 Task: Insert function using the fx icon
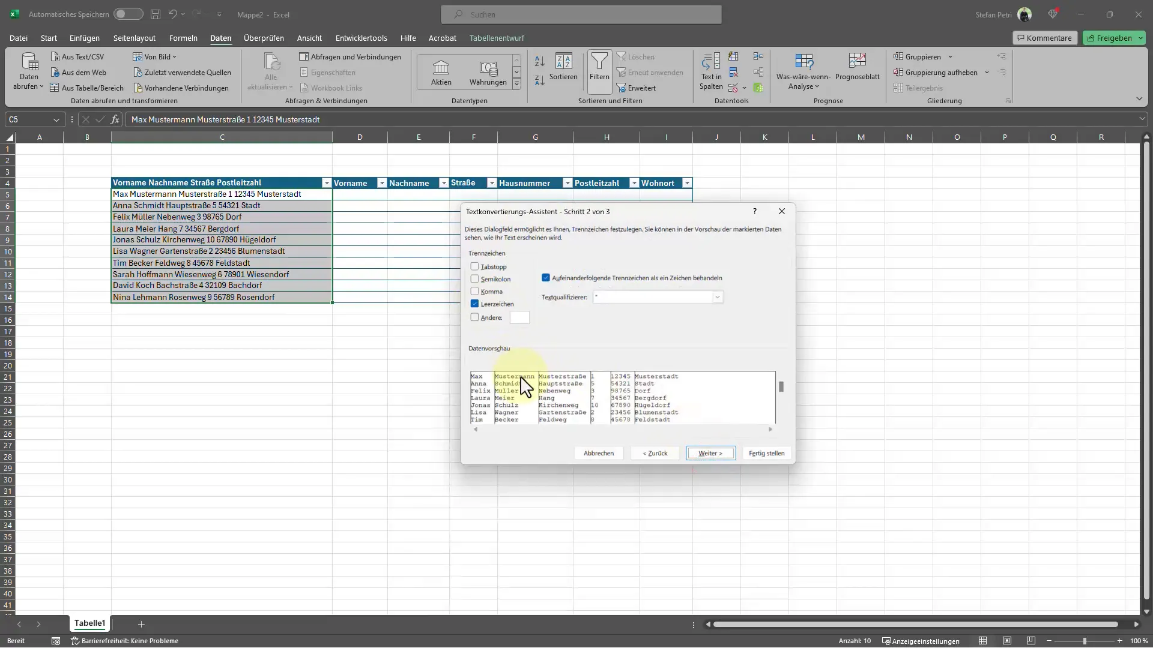coord(115,119)
